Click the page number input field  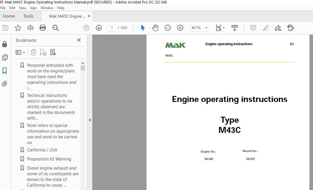pos(112,28)
